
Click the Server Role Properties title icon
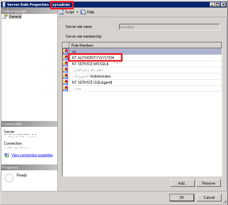coord(4,5)
